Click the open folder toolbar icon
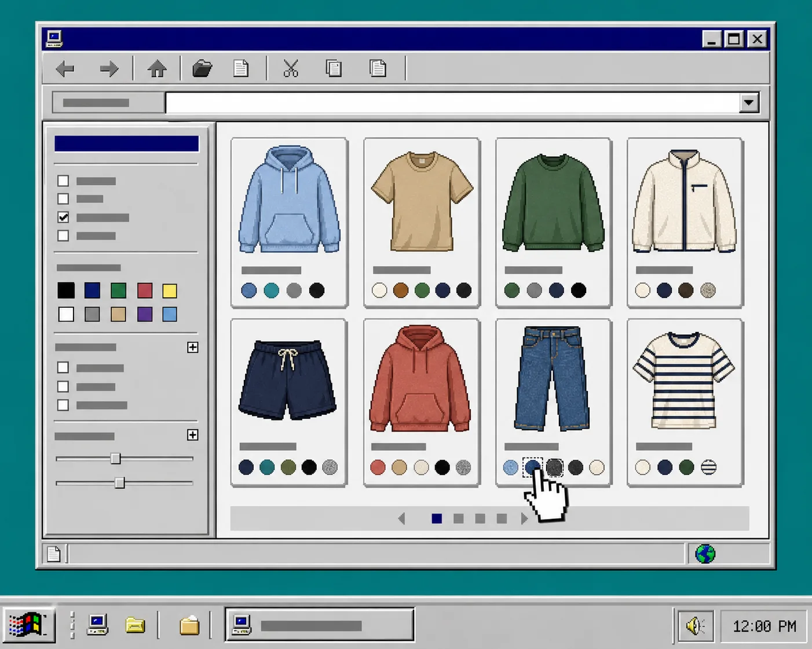This screenshot has height=649, width=812. pyautogui.click(x=202, y=69)
